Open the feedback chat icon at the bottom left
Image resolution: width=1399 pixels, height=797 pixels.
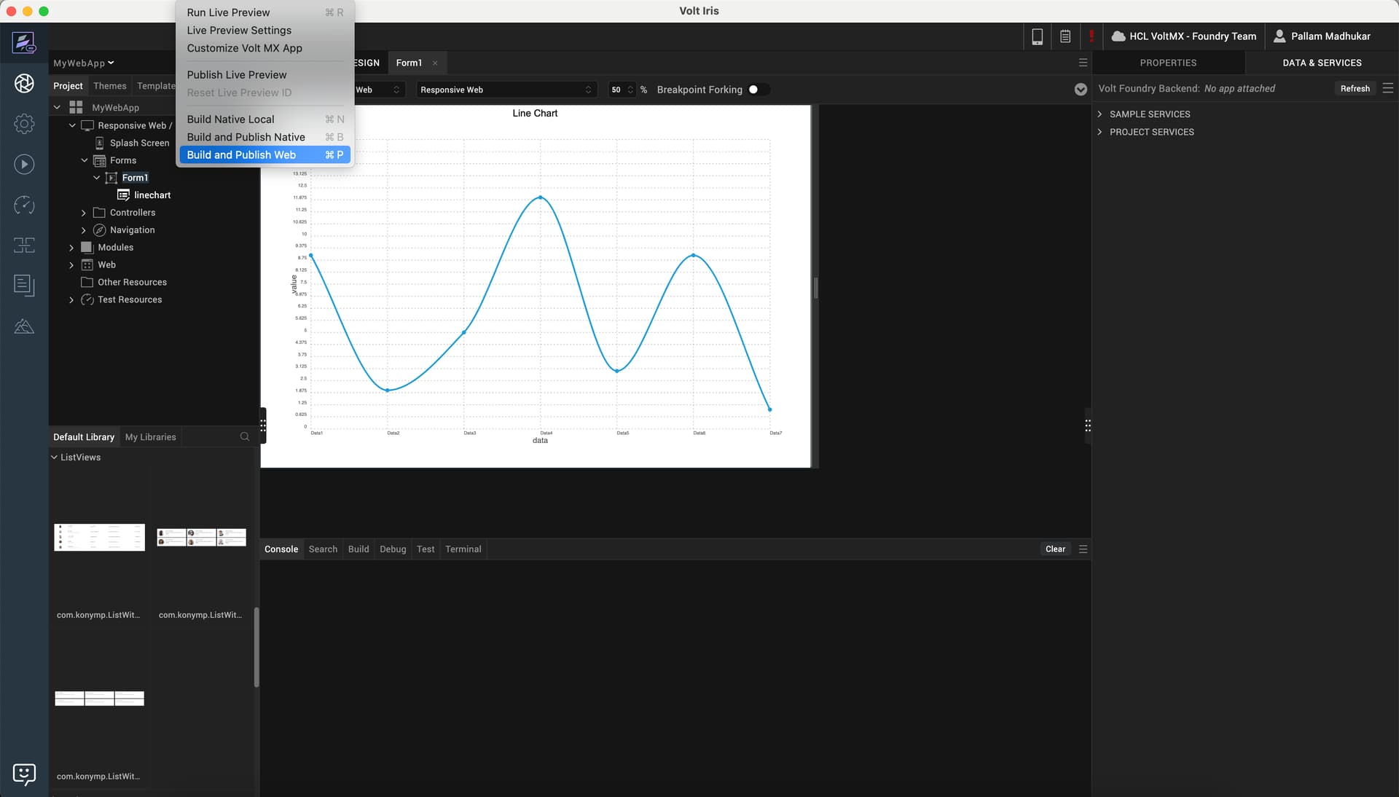coord(24,774)
